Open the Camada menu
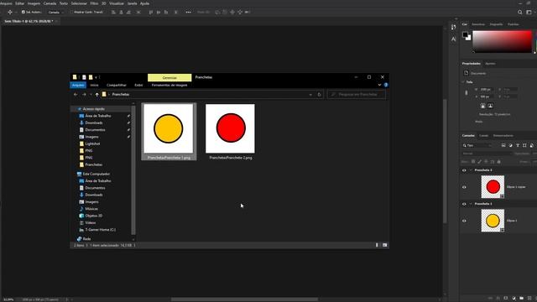 coord(50,3)
